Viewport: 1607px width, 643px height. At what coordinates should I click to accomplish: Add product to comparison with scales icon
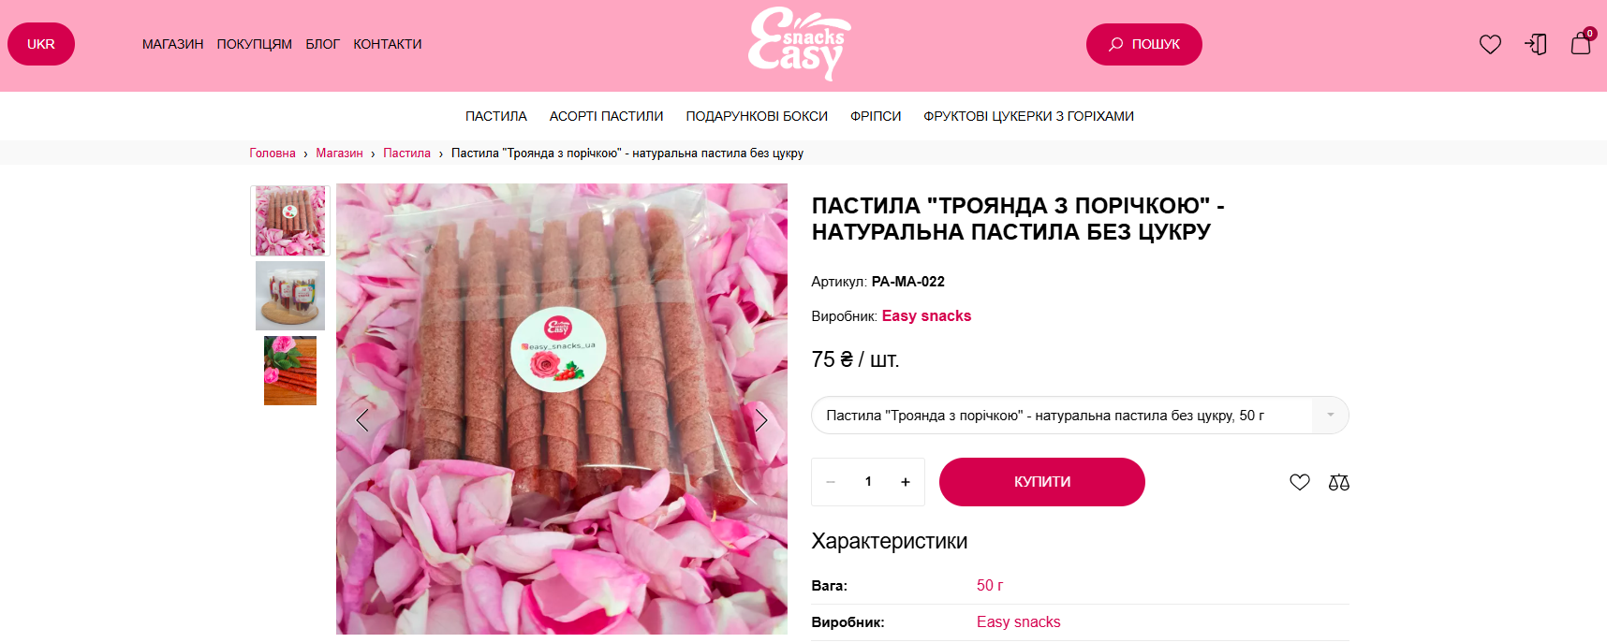(x=1339, y=482)
